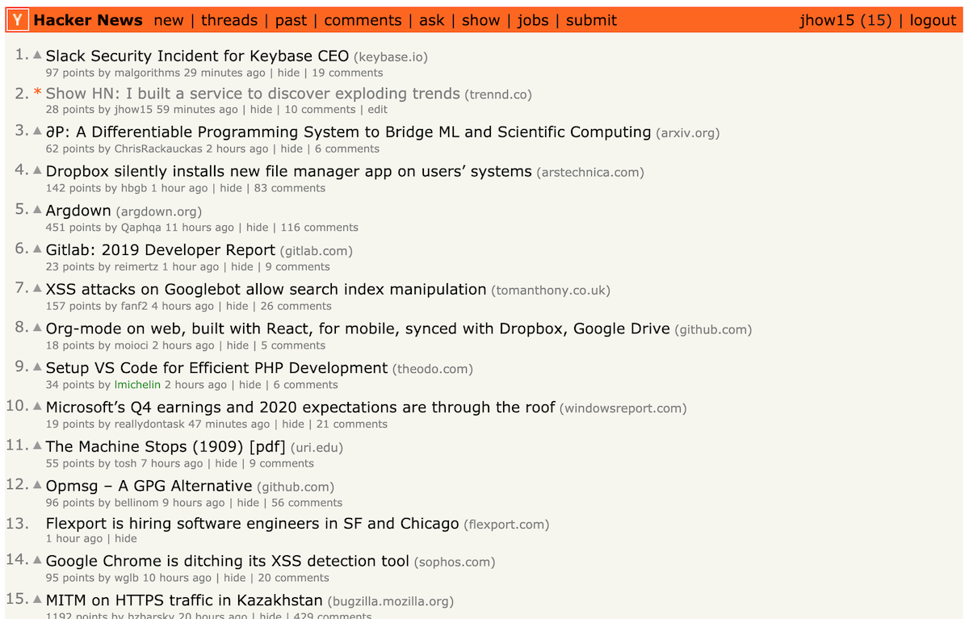Upvote the Gitlab 2019 Developer Report story
Image resolution: width=969 pixels, height=619 pixels.
point(37,249)
